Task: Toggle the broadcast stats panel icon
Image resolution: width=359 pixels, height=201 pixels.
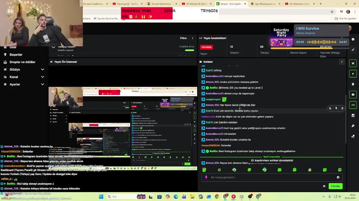Action: point(353,105)
